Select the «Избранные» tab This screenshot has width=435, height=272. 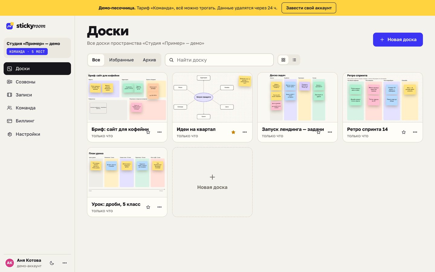coord(121,60)
